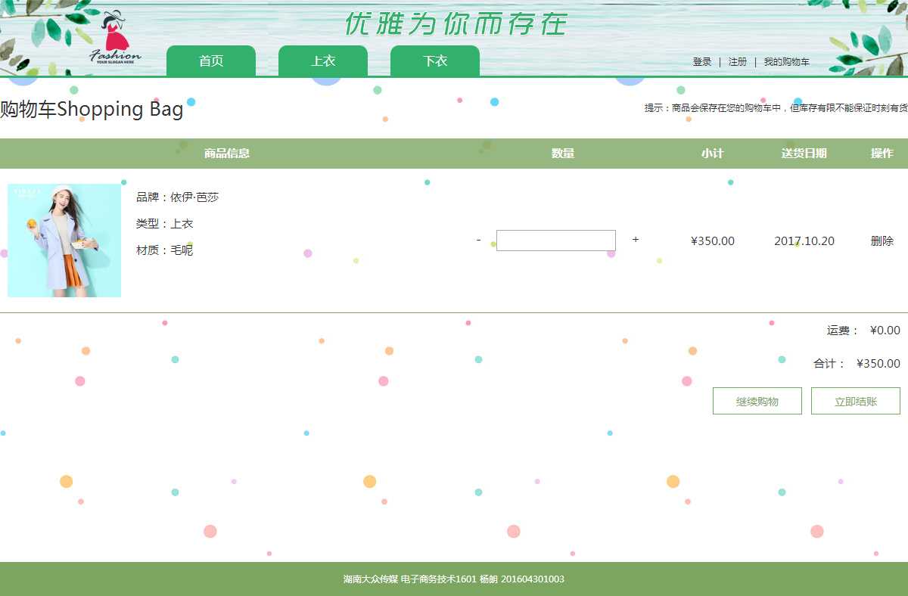Click the 商品信息 column header
Viewport: 908px width, 596px height.
click(227, 154)
